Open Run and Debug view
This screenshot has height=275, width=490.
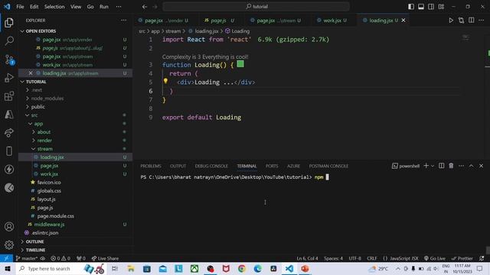click(9, 78)
